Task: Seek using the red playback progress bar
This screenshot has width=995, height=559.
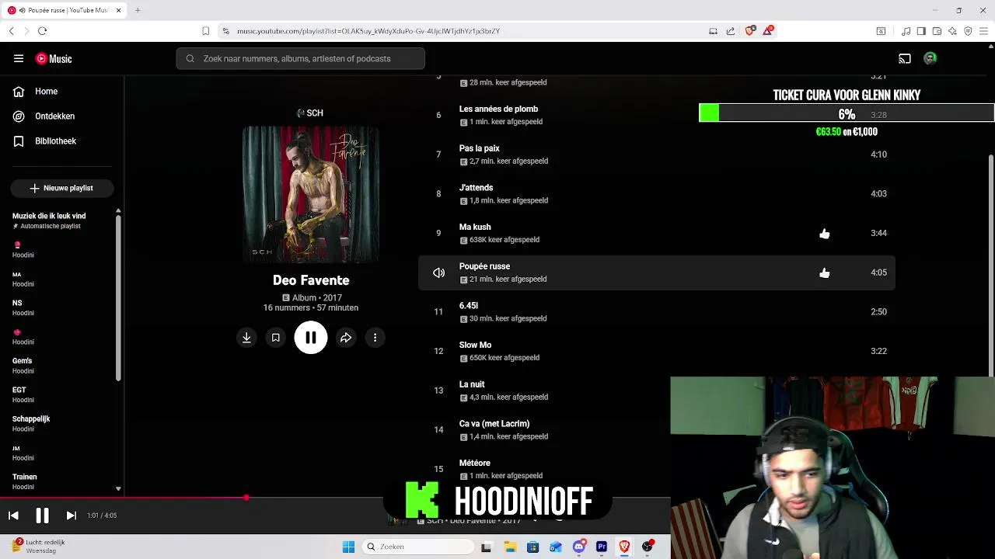Action: [335, 498]
